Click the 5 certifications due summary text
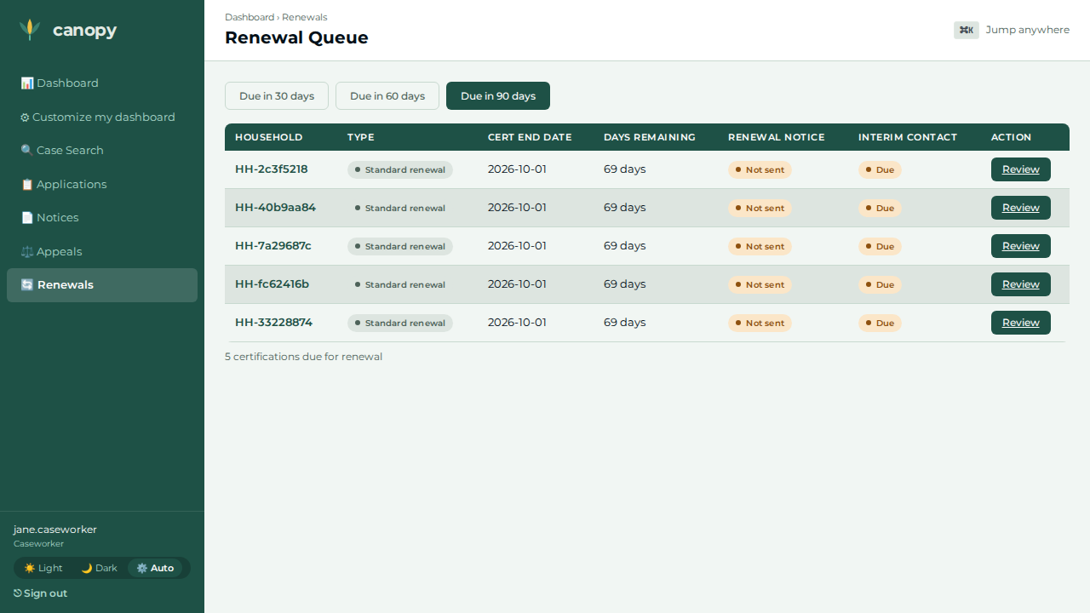This screenshot has width=1090, height=613. (304, 357)
